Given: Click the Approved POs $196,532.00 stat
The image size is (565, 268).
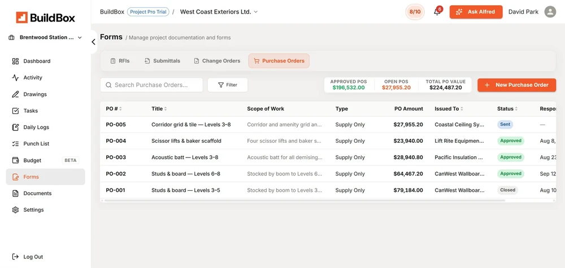Looking at the screenshot, I should point(349,85).
